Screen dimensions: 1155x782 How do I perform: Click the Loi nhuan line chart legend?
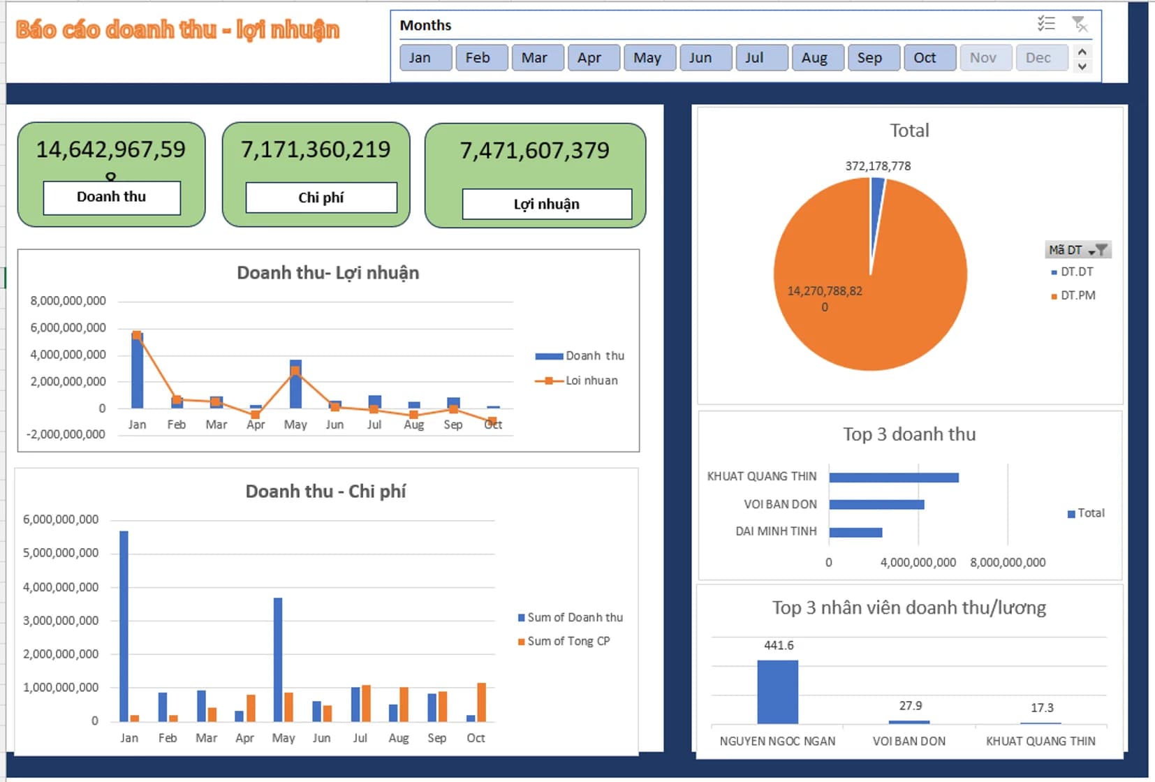click(591, 381)
